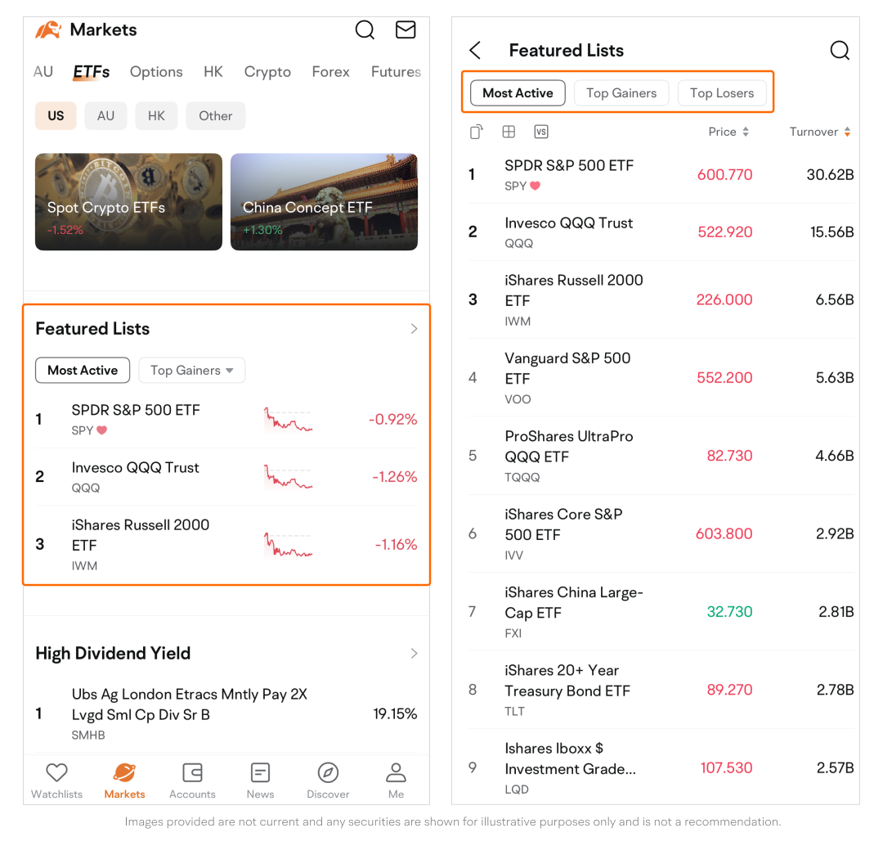This screenshot has height=846, width=883.
Task: Toggle Most Active in left Featured Lists
Action: tap(83, 371)
